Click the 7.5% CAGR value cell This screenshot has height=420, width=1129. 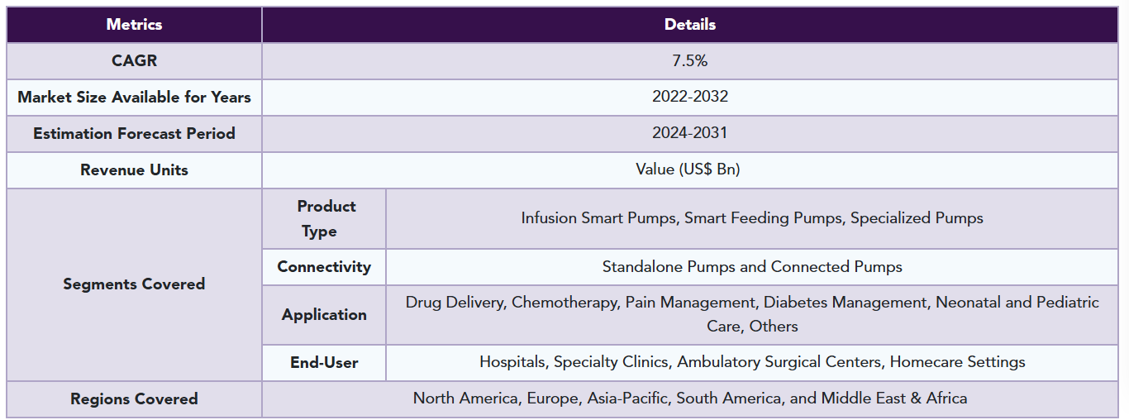click(690, 61)
